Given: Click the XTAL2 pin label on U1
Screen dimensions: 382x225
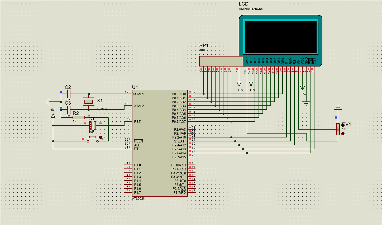Looking at the screenshot, I should tap(139, 106).
